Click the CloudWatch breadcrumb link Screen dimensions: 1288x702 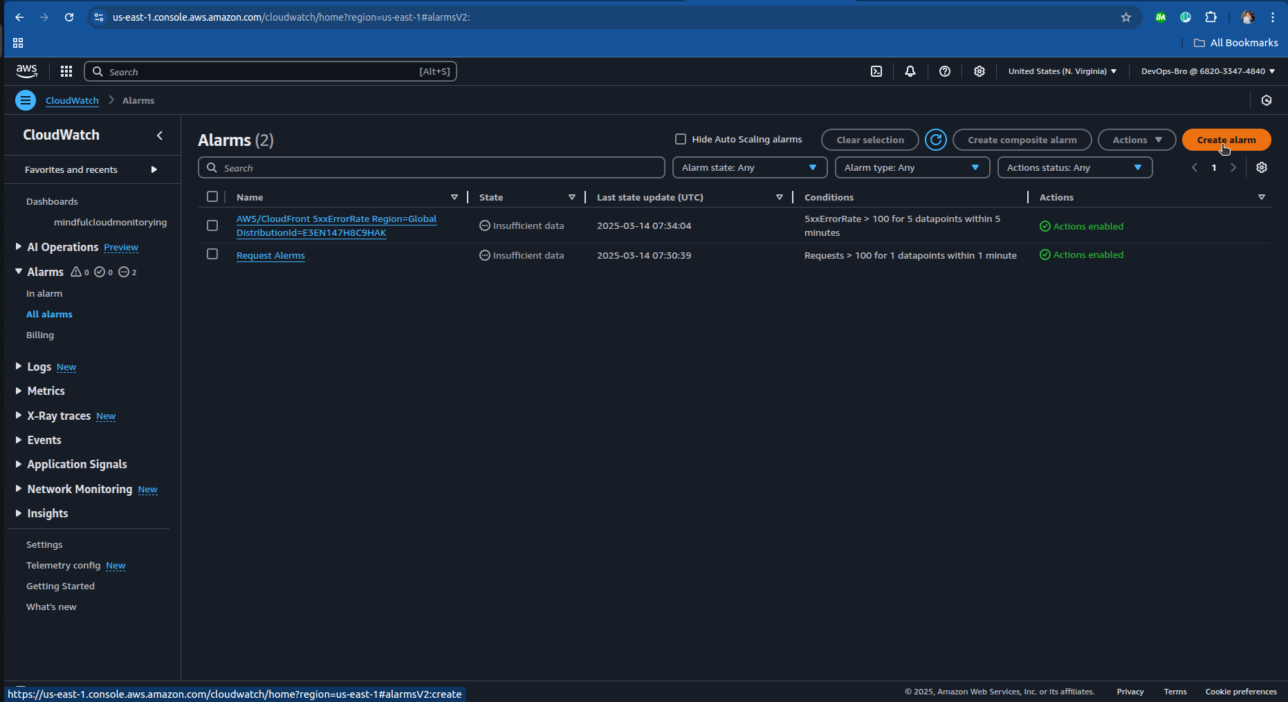coord(72,100)
